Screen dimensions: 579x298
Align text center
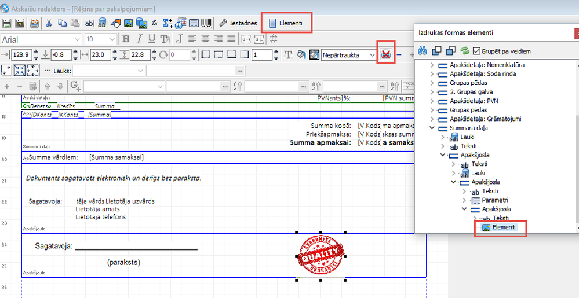205,38
